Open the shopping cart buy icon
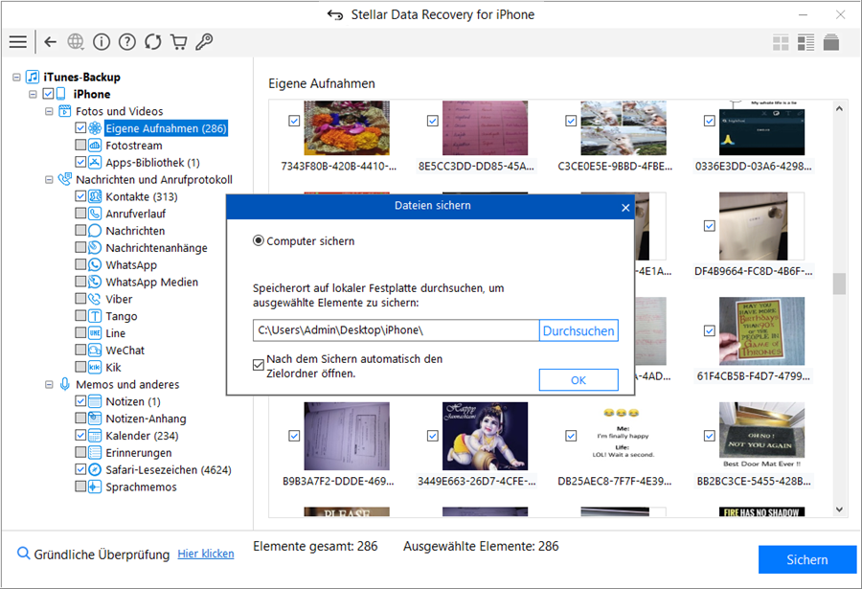 click(x=179, y=42)
